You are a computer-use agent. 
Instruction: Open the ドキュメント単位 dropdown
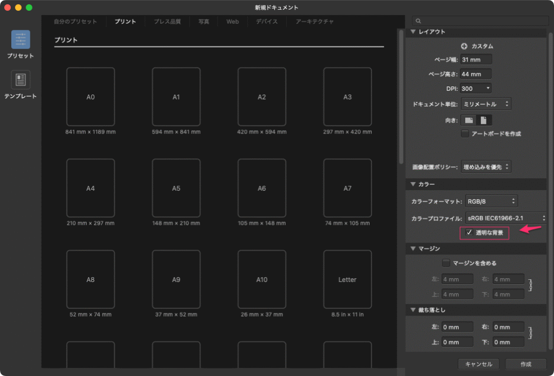click(x=486, y=104)
